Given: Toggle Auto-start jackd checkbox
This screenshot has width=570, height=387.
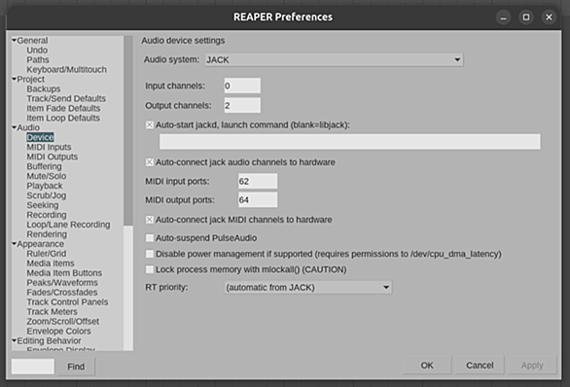Looking at the screenshot, I should click(x=150, y=125).
